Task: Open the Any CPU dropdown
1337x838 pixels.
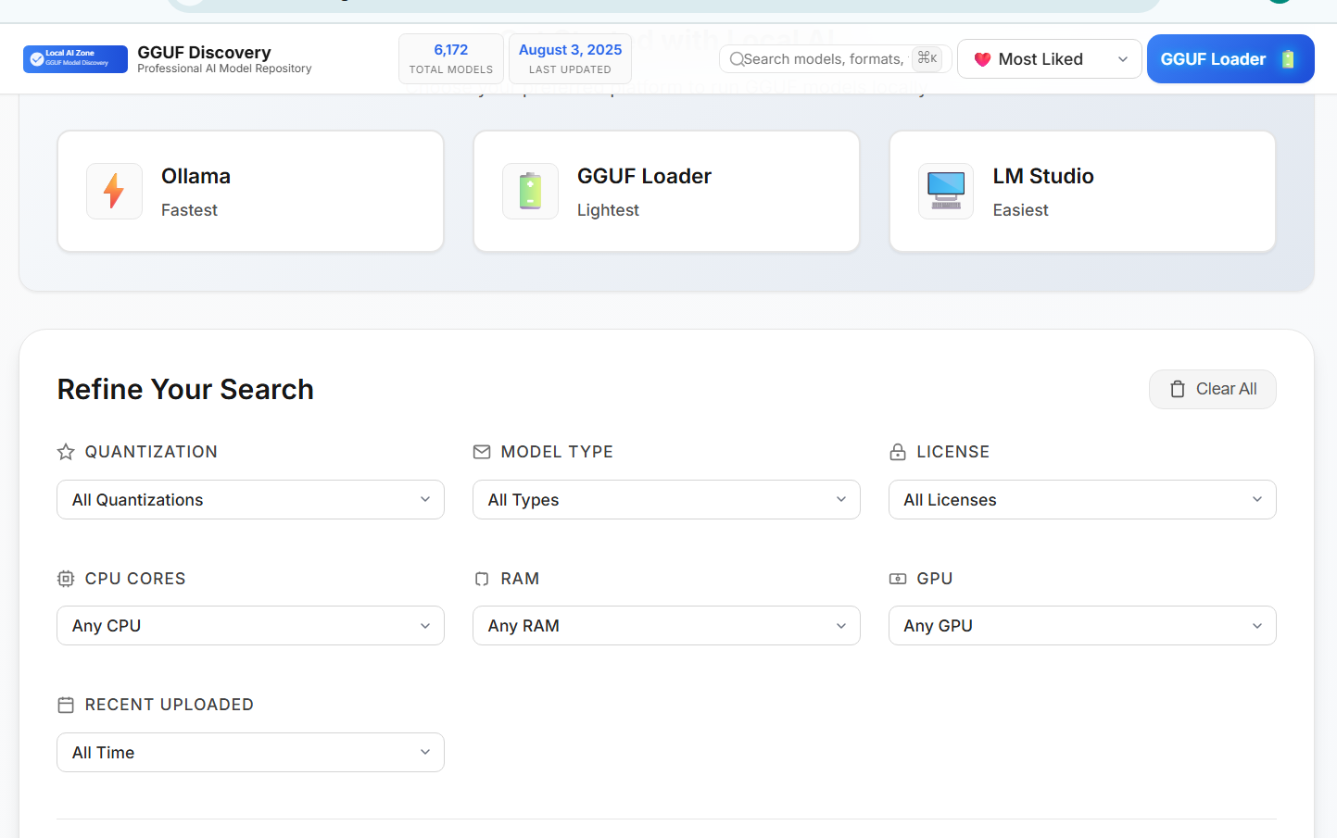Action: [x=250, y=626]
